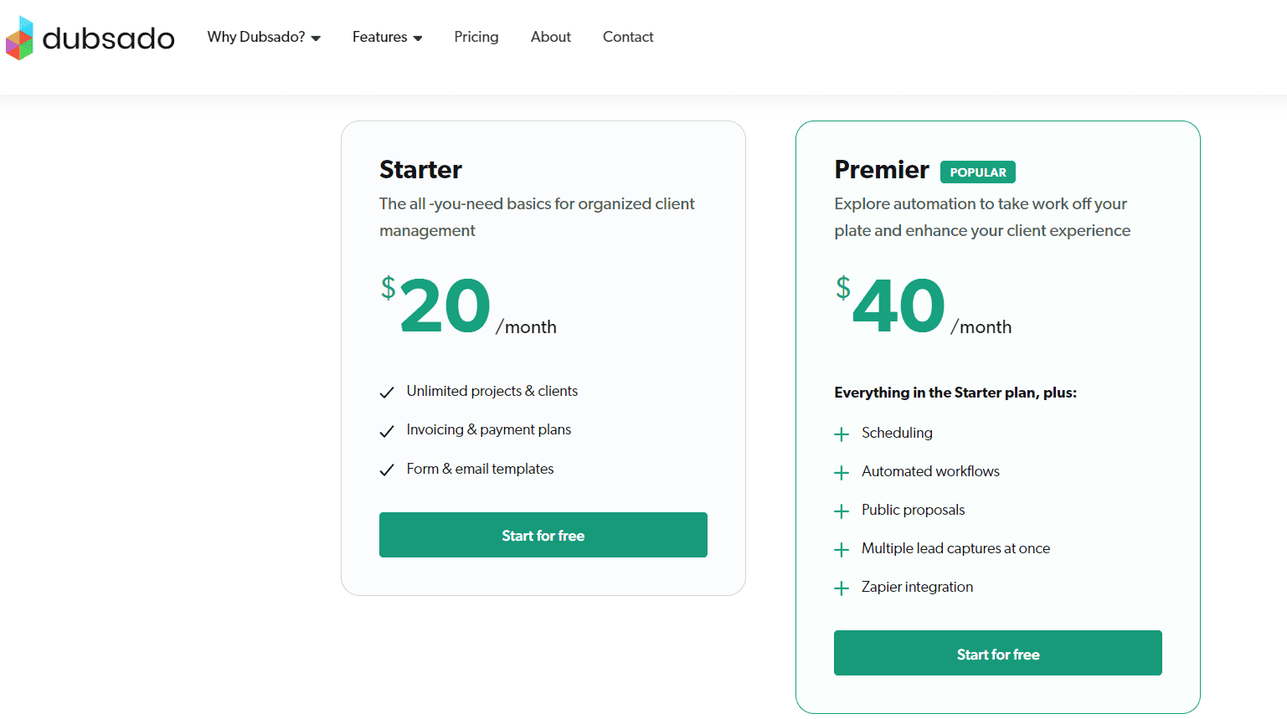Select the Starter plan card heading
Viewport: 1287px width, 719px height.
pyautogui.click(x=420, y=170)
